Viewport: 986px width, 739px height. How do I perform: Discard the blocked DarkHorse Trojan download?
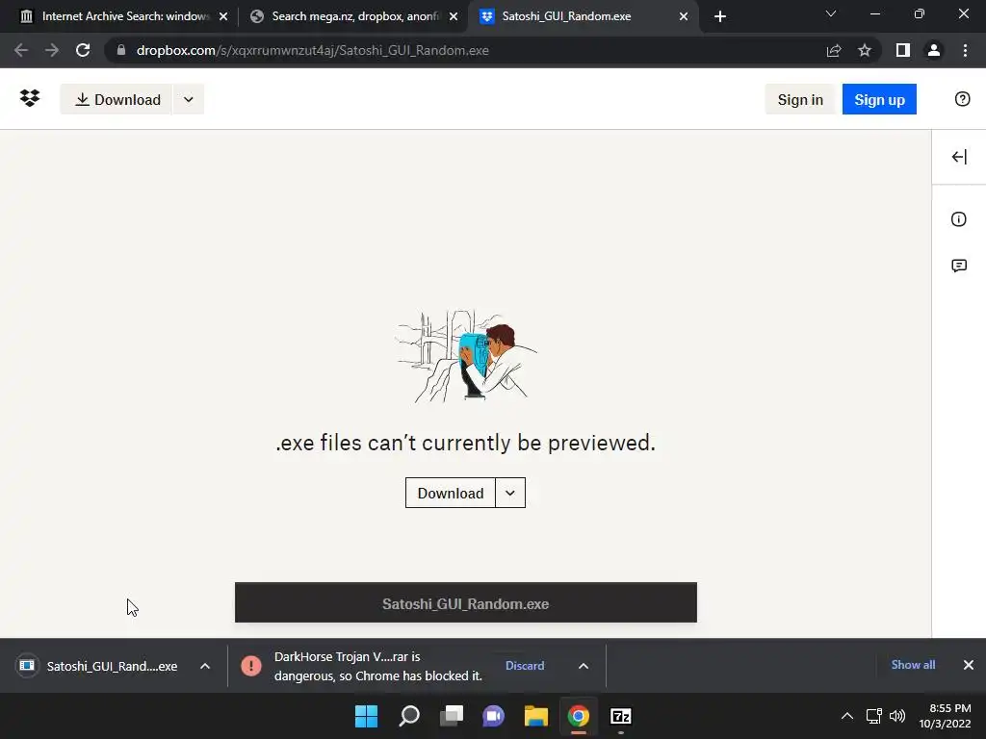(x=525, y=666)
